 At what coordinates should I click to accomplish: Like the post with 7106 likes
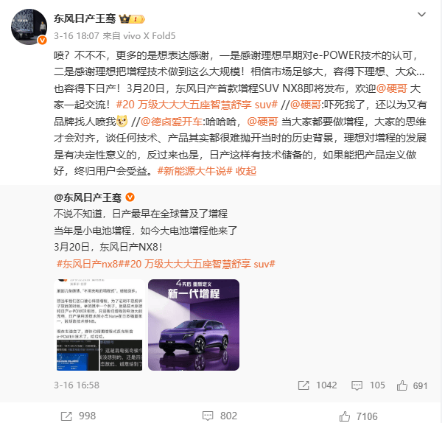(358, 416)
